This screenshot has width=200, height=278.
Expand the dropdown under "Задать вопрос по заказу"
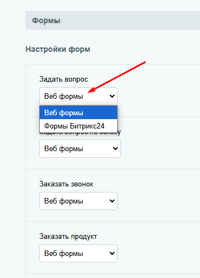(x=80, y=148)
